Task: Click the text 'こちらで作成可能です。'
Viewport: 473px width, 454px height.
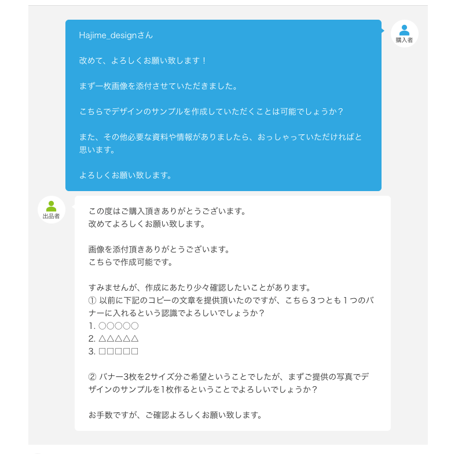Action: (x=131, y=262)
